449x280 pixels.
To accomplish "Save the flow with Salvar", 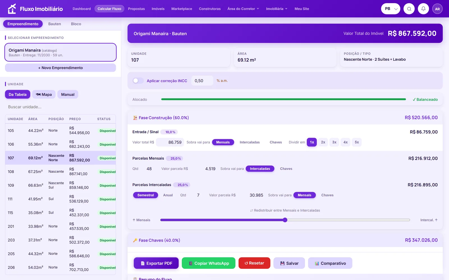I will pos(289,263).
